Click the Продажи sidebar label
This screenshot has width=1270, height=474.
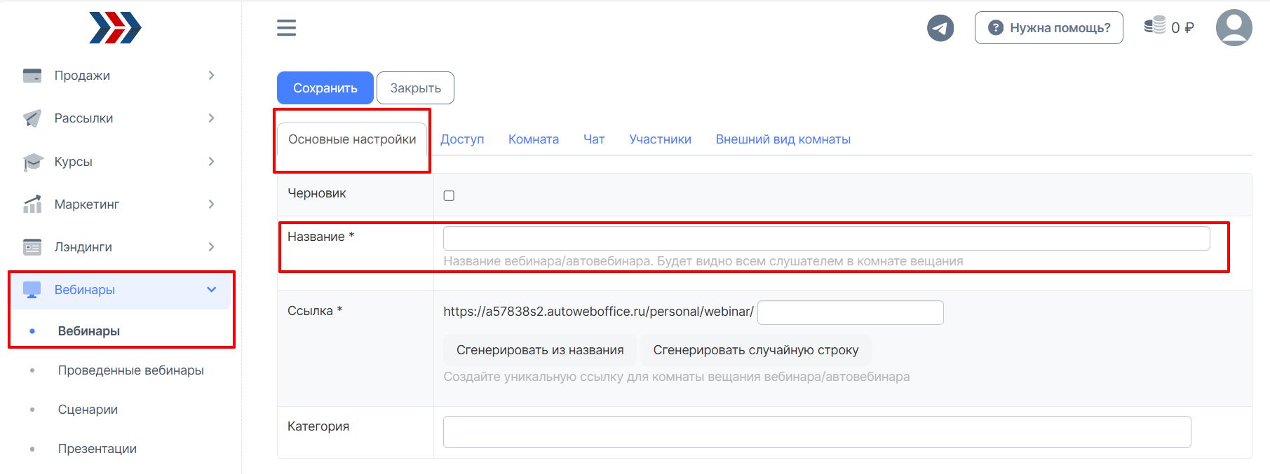click(x=82, y=76)
